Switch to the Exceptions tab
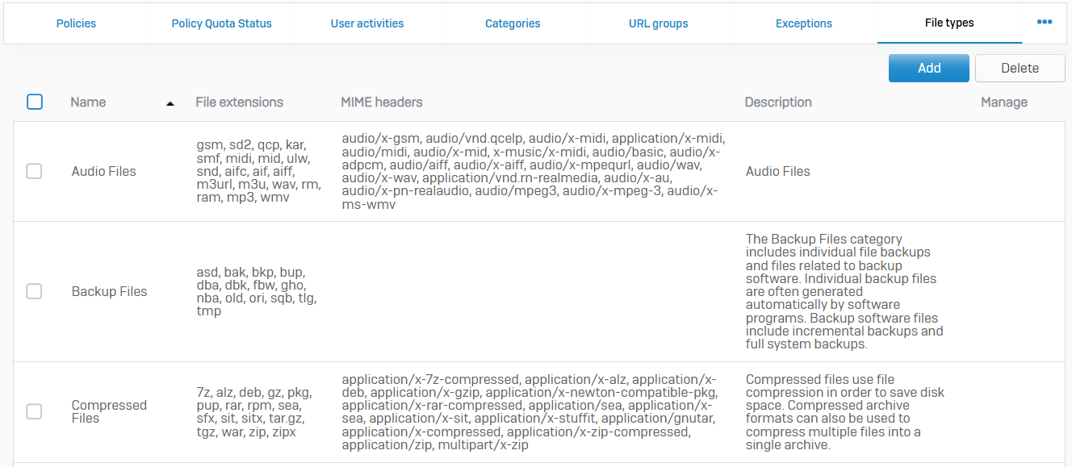The width and height of the screenshot is (1072, 467). [803, 23]
